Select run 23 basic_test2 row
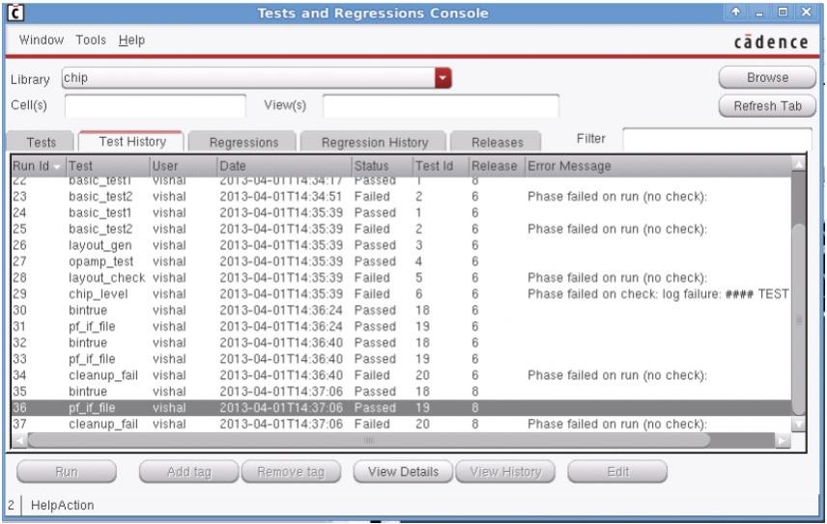 tap(401, 197)
